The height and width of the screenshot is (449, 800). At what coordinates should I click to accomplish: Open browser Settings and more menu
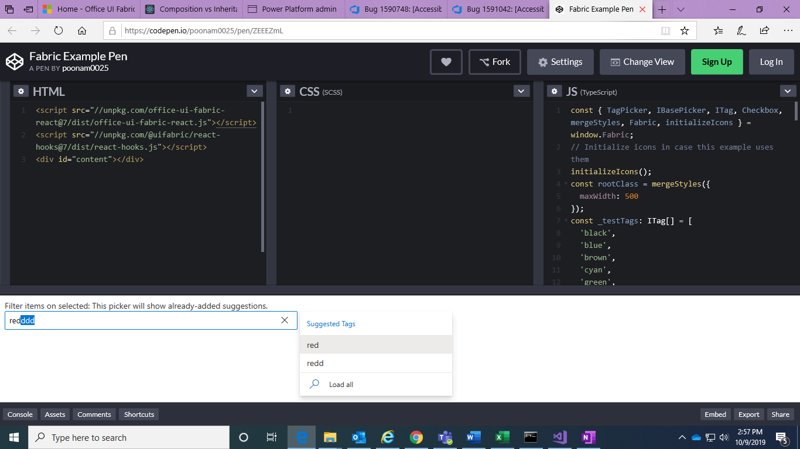pyautogui.click(x=787, y=30)
